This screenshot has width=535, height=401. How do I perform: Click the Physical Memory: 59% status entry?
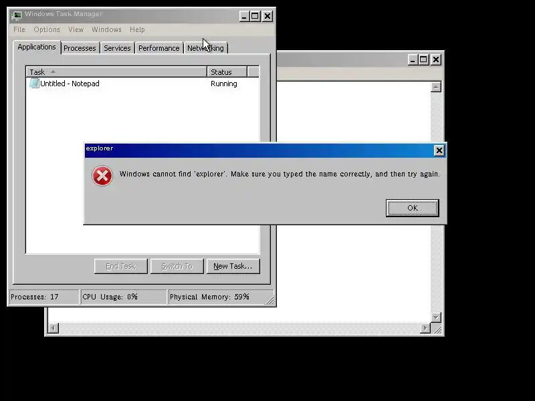point(221,297)
